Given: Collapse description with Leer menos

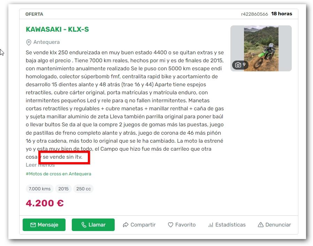Looking at the screenshot, I should 40,165.
